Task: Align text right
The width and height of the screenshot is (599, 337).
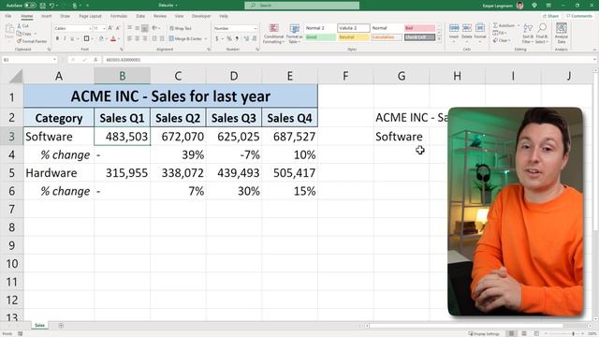Action: coord(145,38)
